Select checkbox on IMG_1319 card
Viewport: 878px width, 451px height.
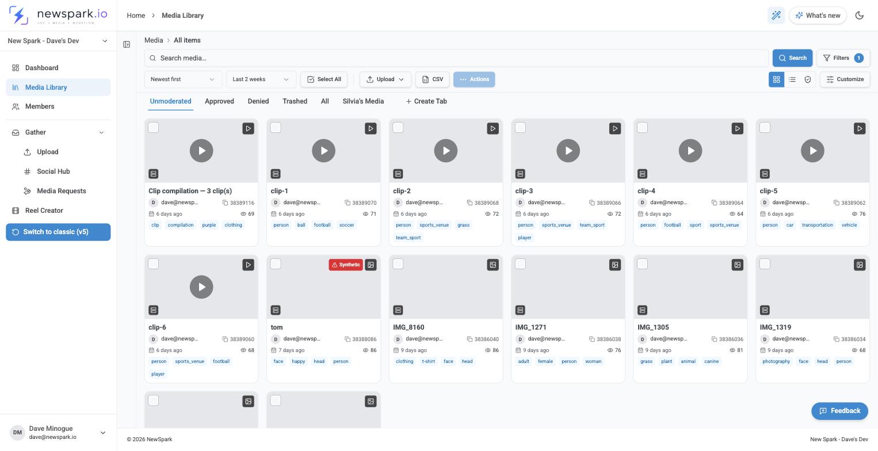[x=765, y=264]
